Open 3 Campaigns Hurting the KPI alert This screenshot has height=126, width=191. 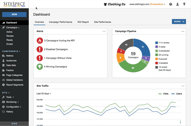[x=59, y=41]
